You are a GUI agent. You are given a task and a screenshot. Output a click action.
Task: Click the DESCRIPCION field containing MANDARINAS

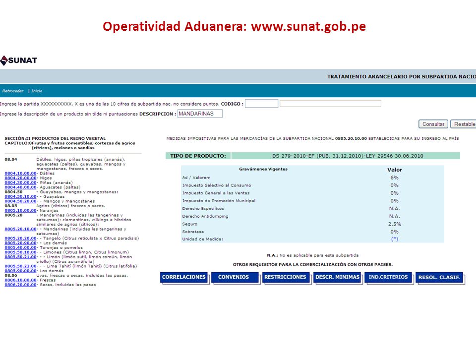point(200,114)
